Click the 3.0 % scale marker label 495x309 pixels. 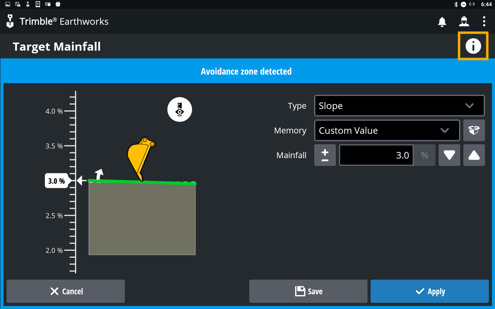point(57,181)
